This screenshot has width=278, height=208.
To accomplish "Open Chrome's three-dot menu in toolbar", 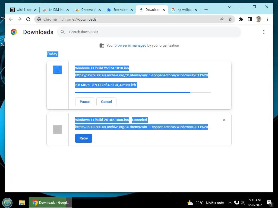I will point(267,19).
